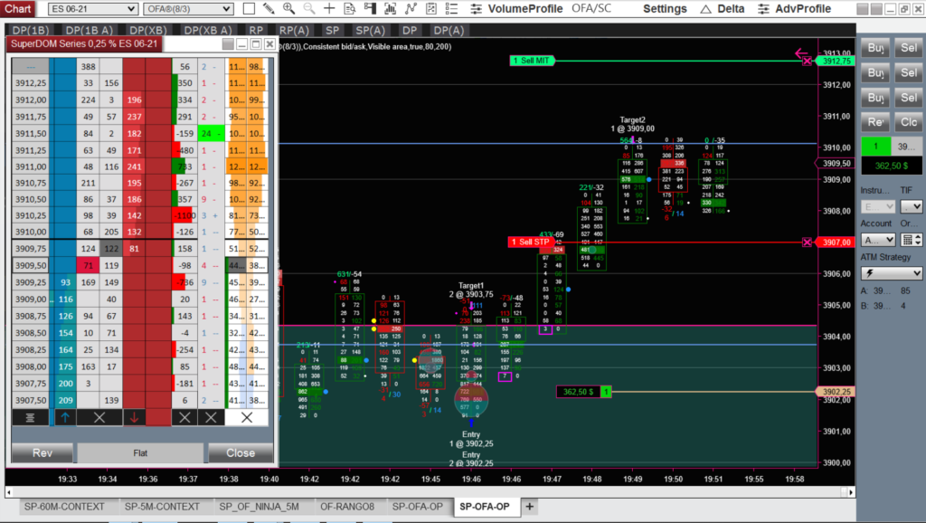The width and height of the screenshot is (926, 523).
Task: Click the center price ladder icon in SuperDOM
Action: [x=30, y=417]
